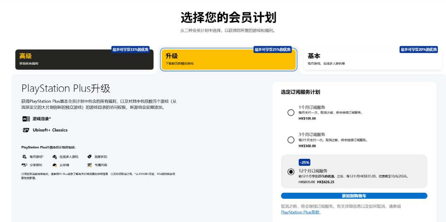Click the HK$300.00 price text

307,146
